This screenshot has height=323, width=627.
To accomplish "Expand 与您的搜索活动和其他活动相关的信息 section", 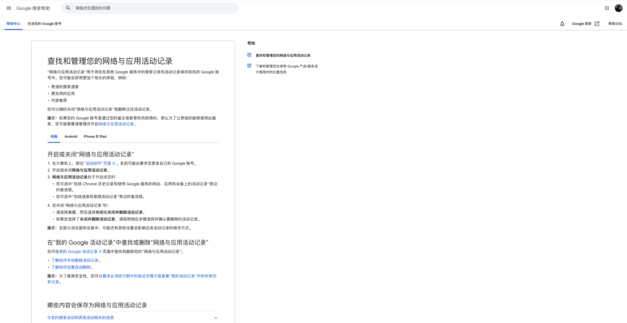I will tap(133, 318).
